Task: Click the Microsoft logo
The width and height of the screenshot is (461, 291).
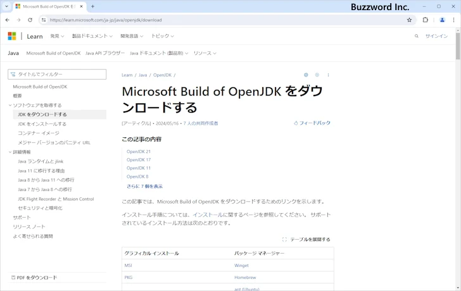Action: 12,36
